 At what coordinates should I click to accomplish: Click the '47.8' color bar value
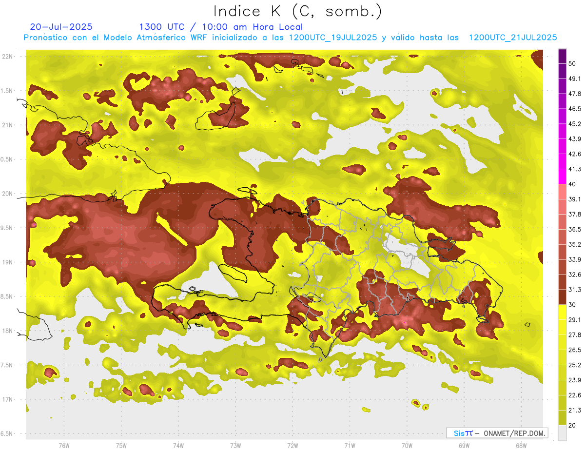pyautogui.click(x=575, y=94)
